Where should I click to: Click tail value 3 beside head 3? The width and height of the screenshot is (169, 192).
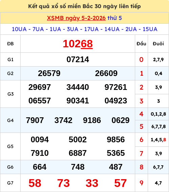click(159, 101)
